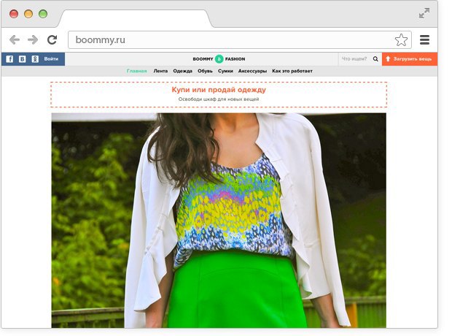Click the boommy.ru address bar

(x=233, y=40)
